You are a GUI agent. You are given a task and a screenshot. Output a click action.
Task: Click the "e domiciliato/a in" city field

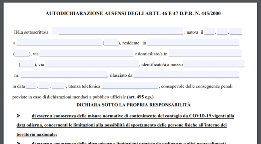coord(205,53)
